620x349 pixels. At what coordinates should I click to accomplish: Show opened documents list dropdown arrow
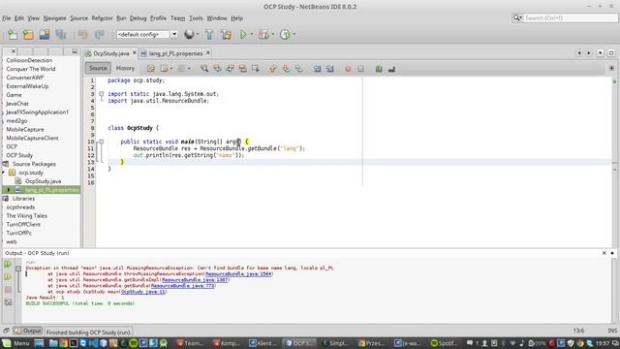[x=601, y=53]
